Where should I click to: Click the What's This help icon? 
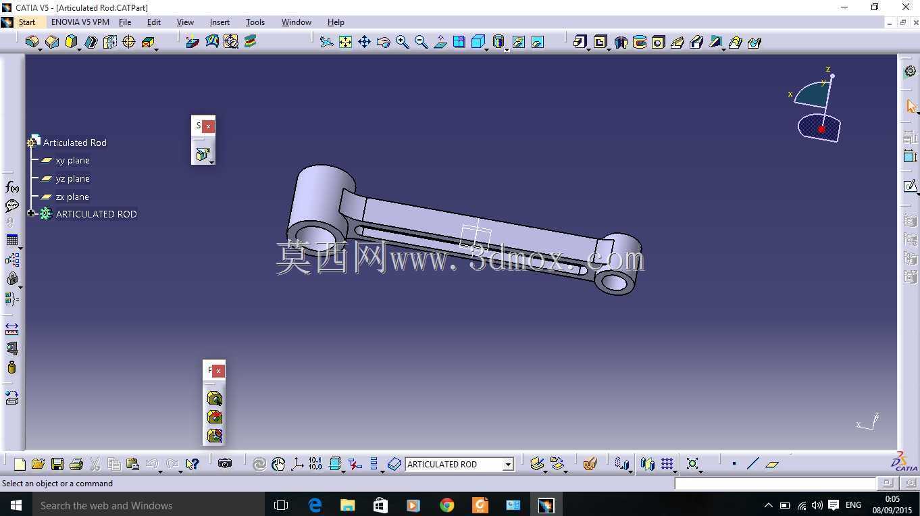(193, 464)
